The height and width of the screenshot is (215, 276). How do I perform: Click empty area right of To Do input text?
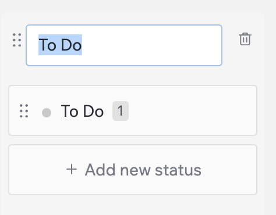point(151,45)
